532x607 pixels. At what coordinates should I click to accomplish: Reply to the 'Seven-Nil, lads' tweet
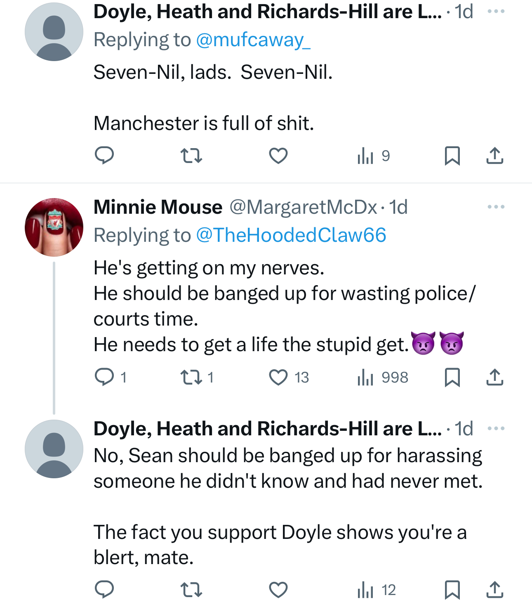click(104, 156)
